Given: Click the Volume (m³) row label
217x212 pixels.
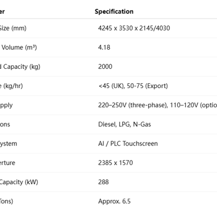Looking at the screenshot, I should point(19,47).
